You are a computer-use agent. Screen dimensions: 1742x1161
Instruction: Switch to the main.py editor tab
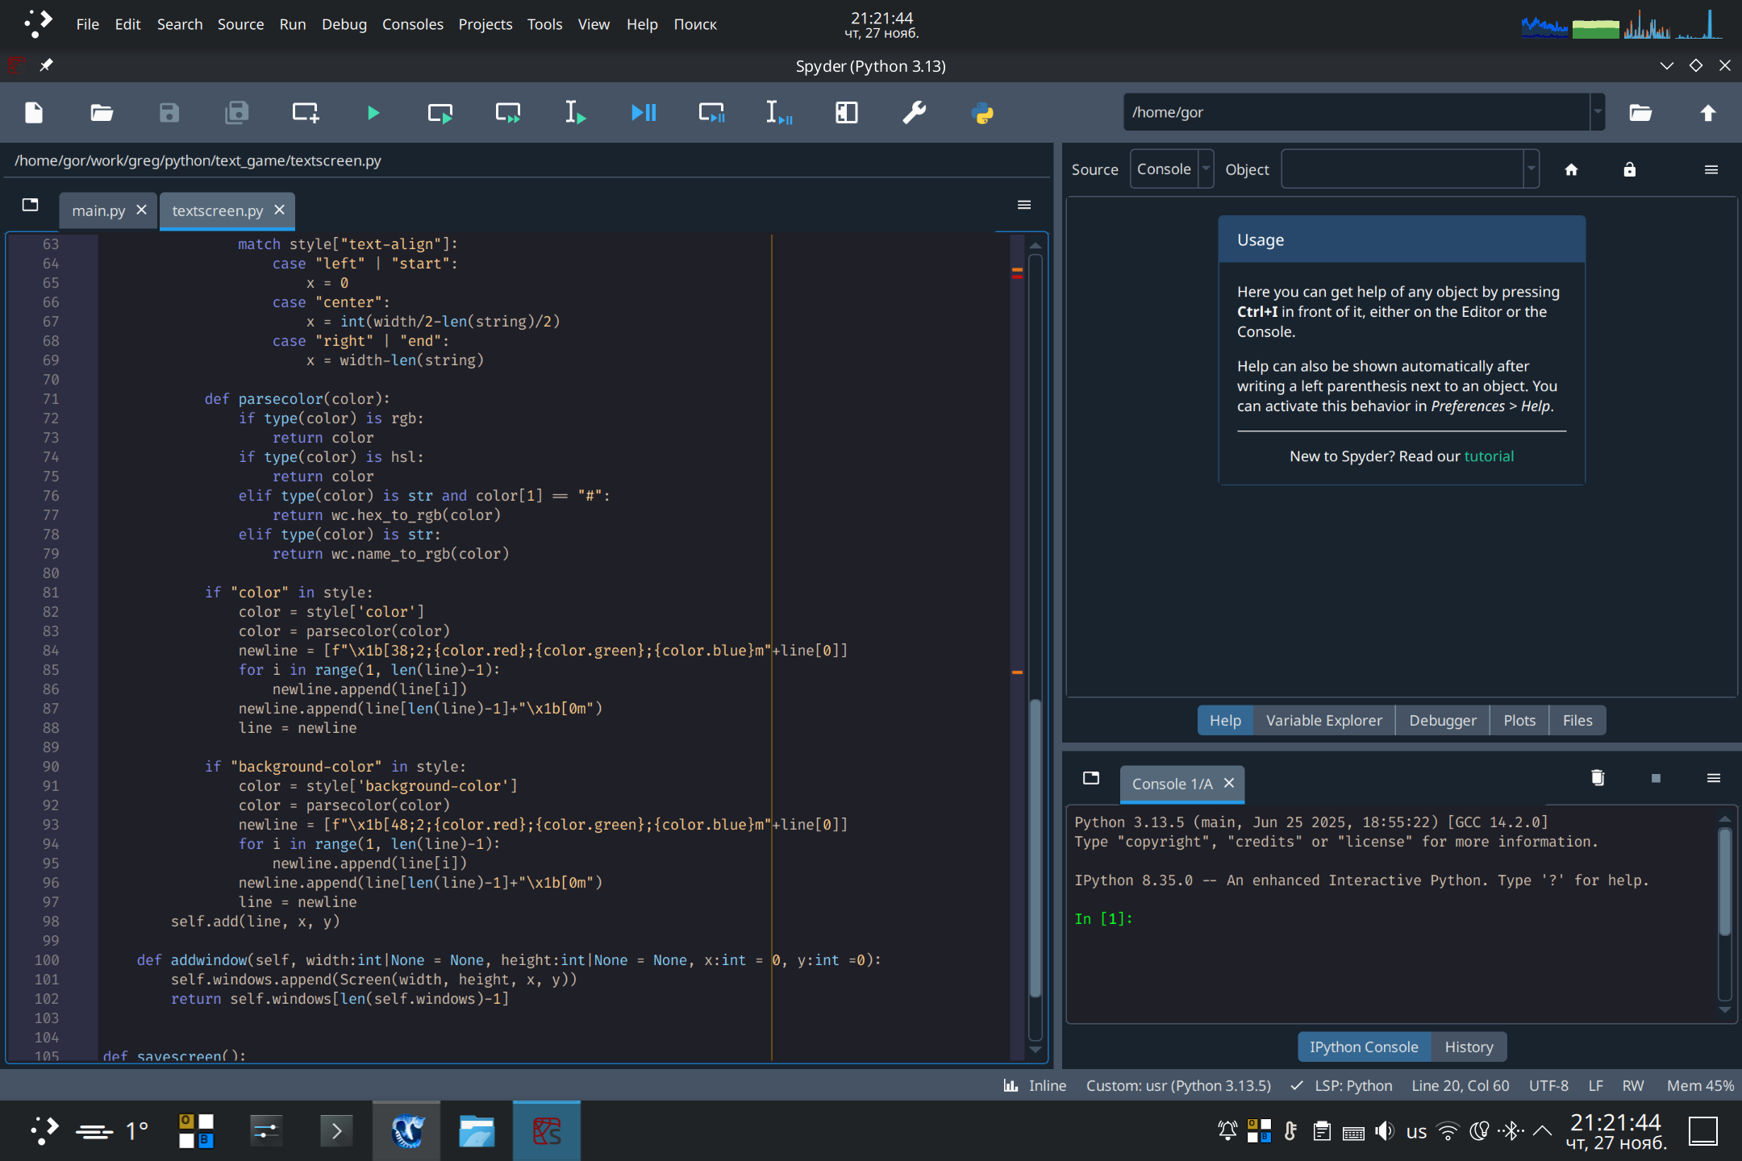98,210
